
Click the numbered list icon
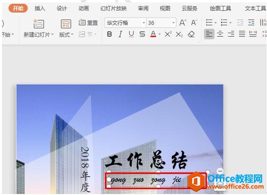pos(224,22)
